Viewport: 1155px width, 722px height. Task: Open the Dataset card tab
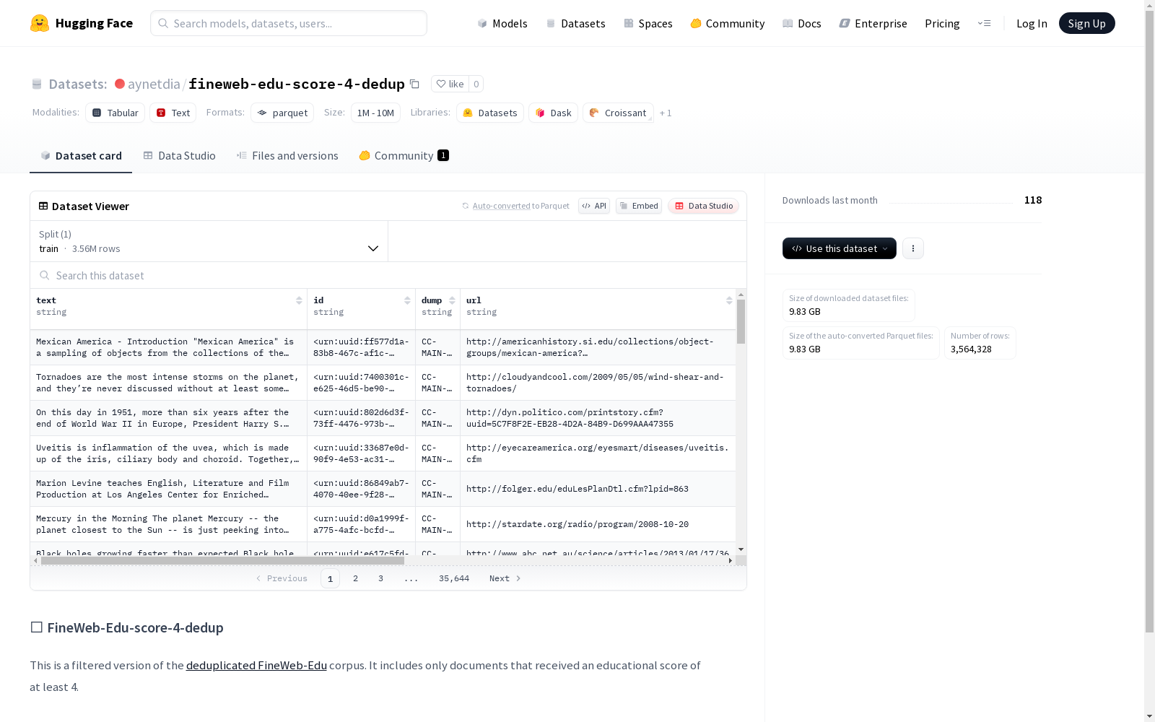pyautogui.click(x=81, y=156)
